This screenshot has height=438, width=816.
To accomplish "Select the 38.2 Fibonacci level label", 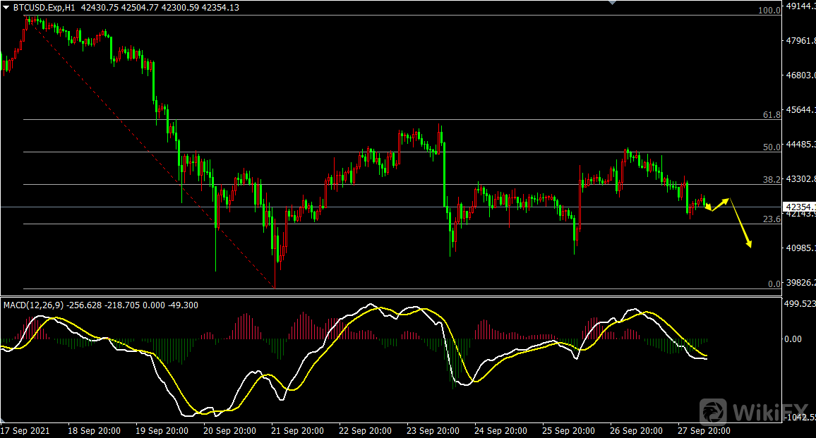I will [772, 179].
